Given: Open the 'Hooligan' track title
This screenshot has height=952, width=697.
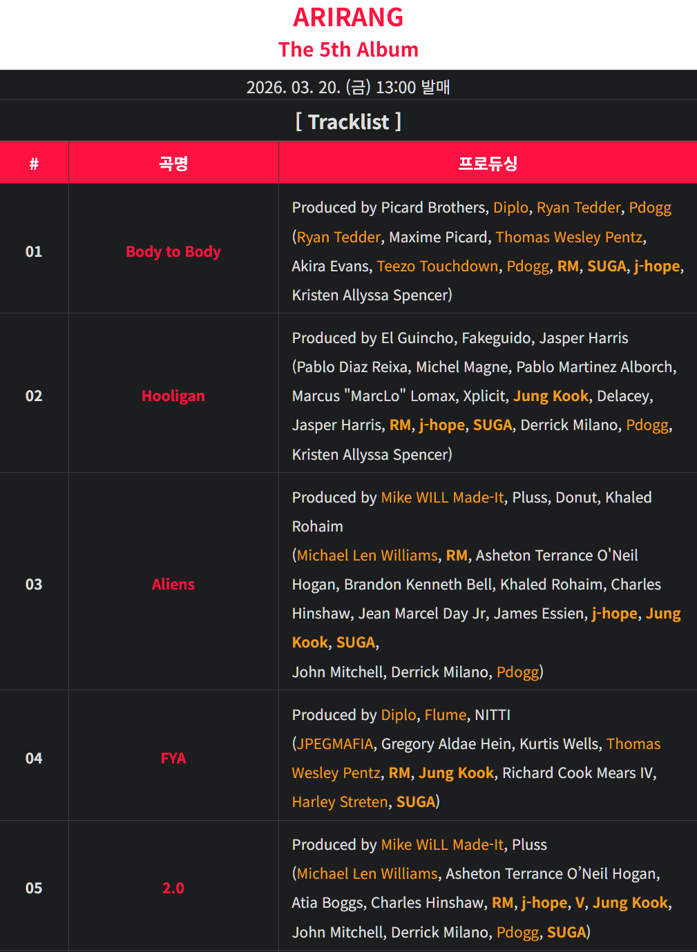Looking at the screenshot, I should click(x=173, y=396).
